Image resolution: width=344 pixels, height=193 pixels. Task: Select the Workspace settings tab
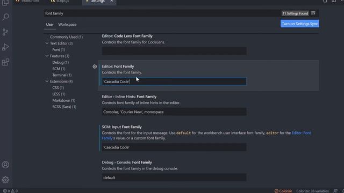(67, 25)
